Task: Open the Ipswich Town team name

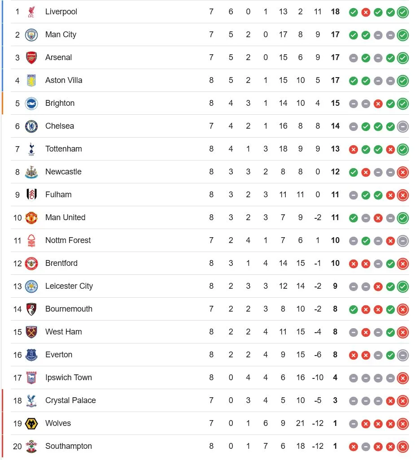Action: click(68, 378)
